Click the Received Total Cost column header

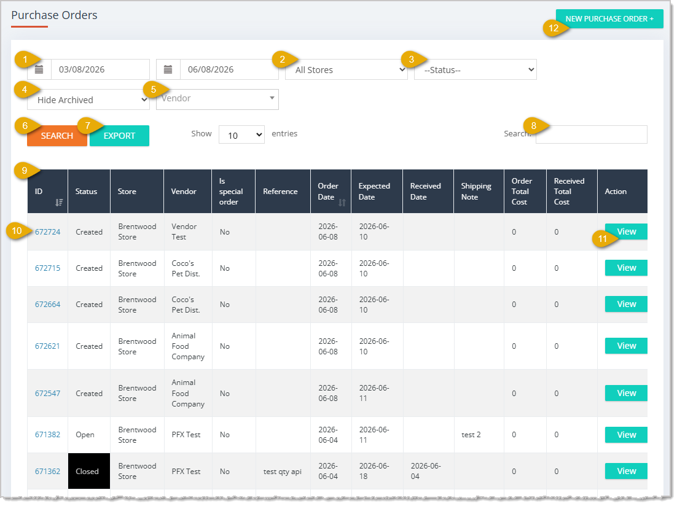(572, 191)
